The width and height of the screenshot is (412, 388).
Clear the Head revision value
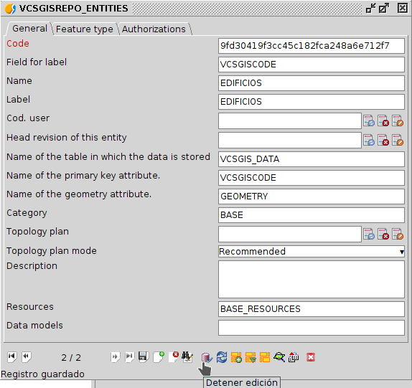[383, 140]
